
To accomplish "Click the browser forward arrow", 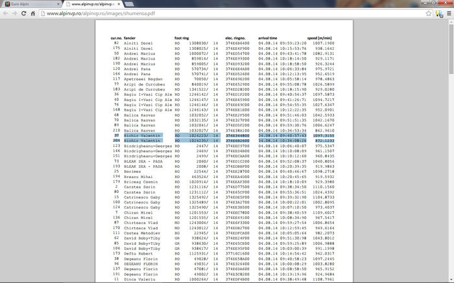I will pyautogui.click(x=16, y=13).
